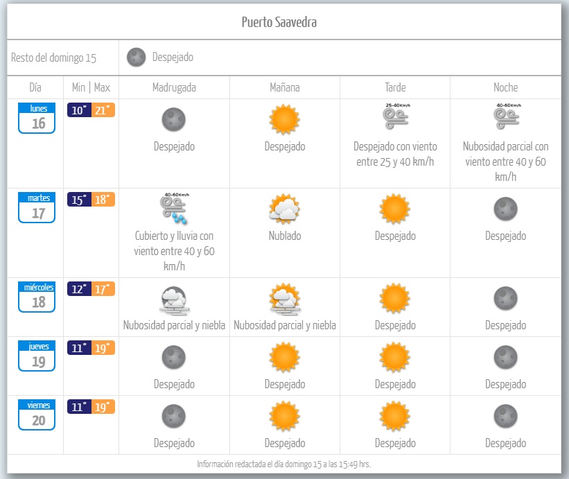
Task: Click Tuesday's morning cloudy sun icon
Action: pos(285,208)
